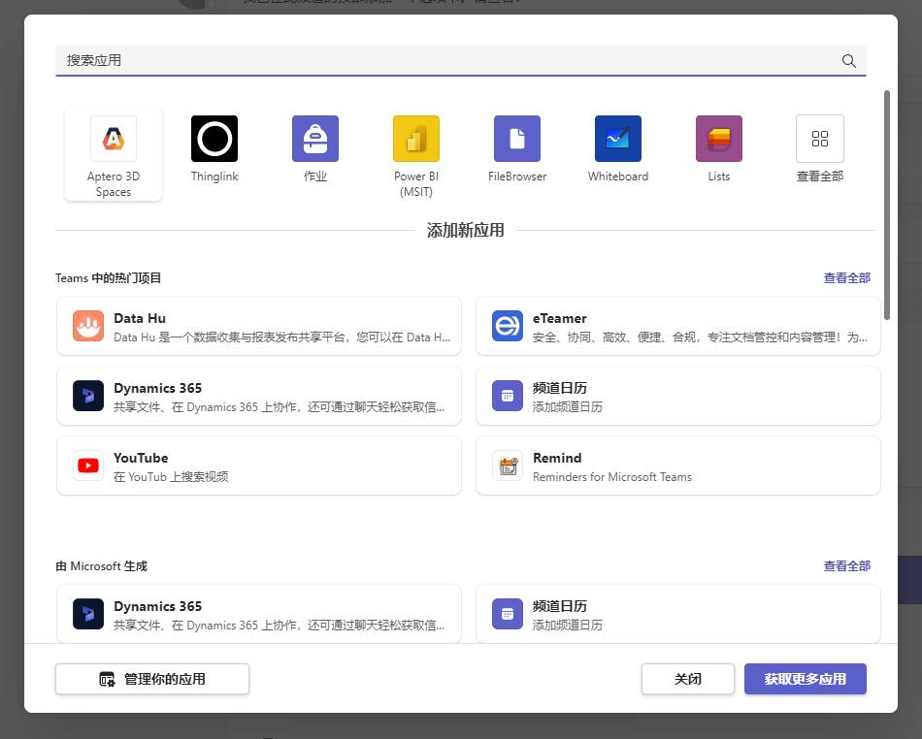
Task: Pick the Lists app icon
Action: (719, 139)
